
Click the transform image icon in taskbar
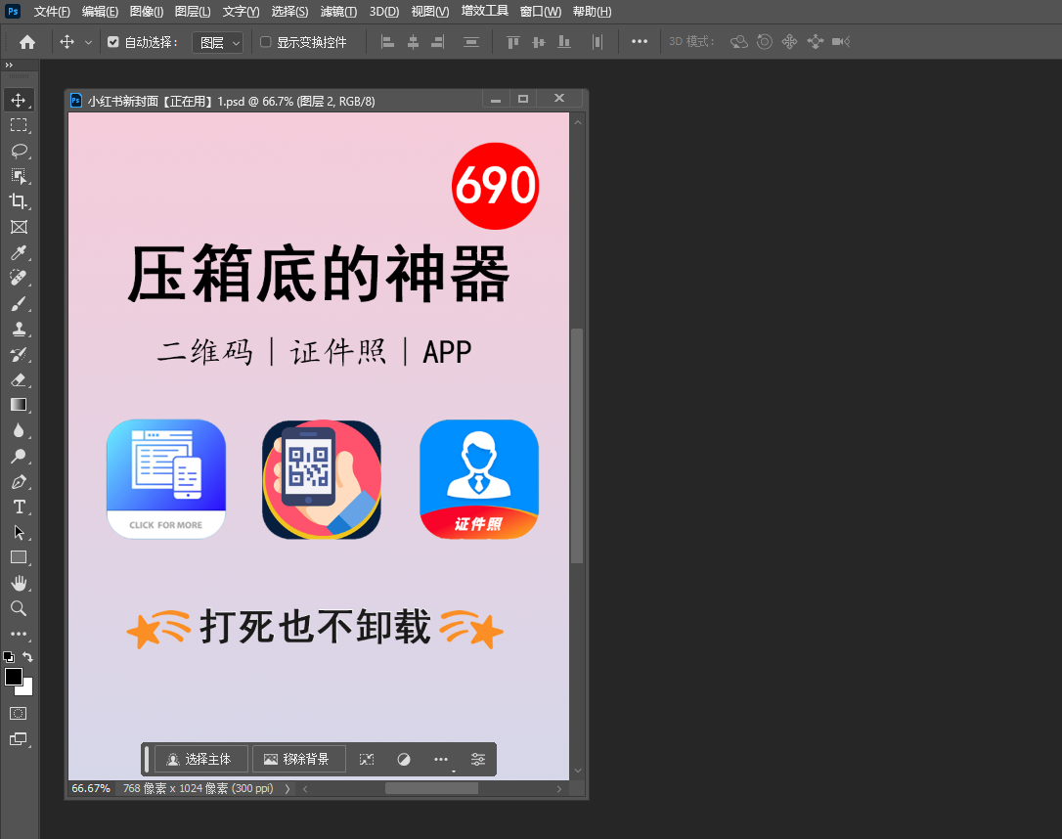(367, 759)
